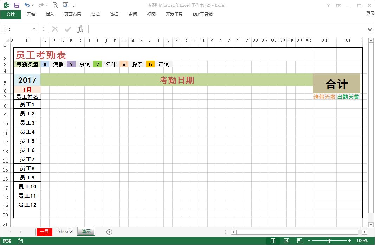Toggle Page Break Preview in status bar
Screen dimensions: 375x245
299,240
